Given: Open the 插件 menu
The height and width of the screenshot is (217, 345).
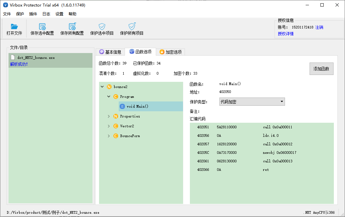Looking at the screenshot, I should point(33,14).
